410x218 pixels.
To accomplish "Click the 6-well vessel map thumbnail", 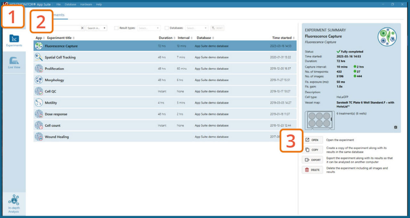I will (x=319, y=120).
